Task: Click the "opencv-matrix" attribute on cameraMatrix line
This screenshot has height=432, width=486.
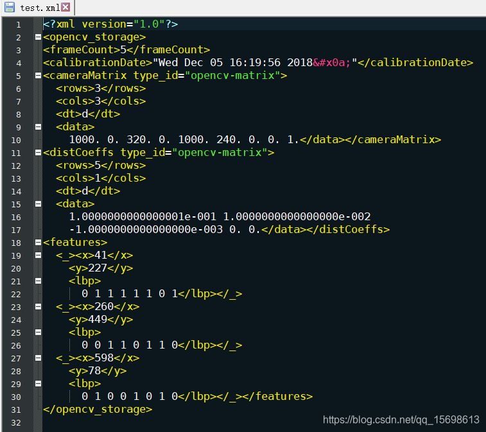Action: click(232, 76)
